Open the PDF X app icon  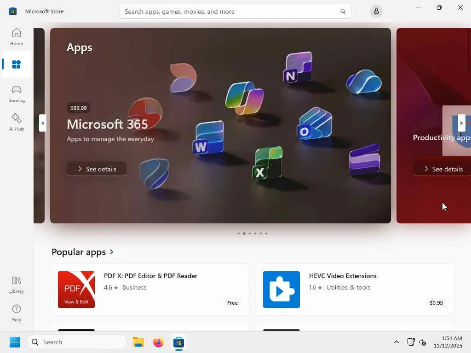pos(76,290)
